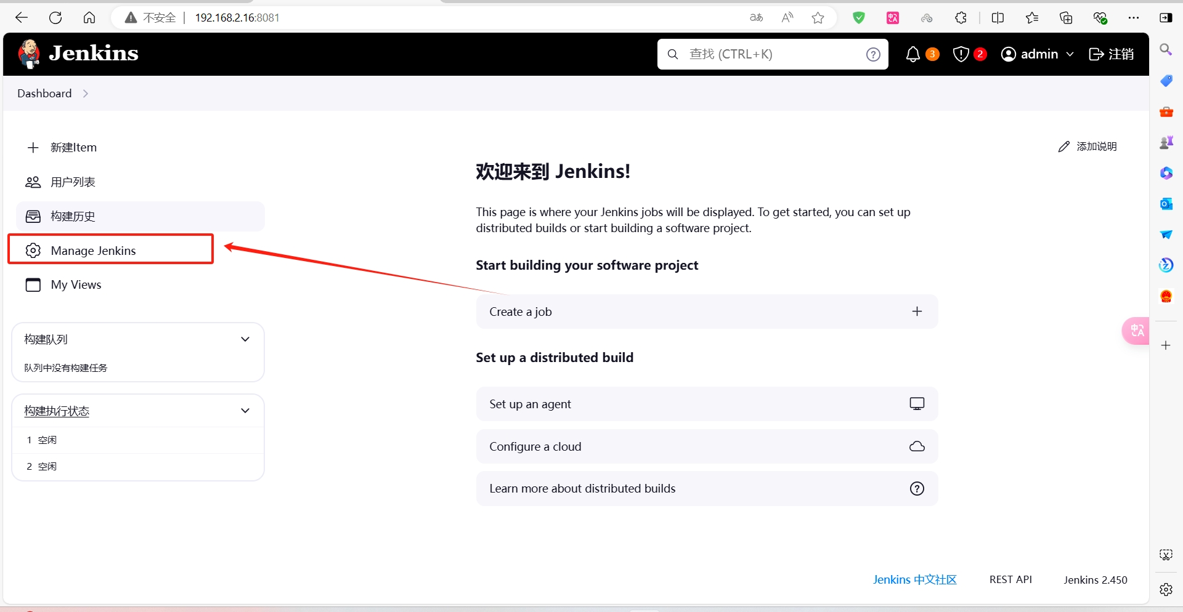This screenshot has height=612, width=1183.
Task: Click the logout 注销 button
Action: click(1112, 54)
